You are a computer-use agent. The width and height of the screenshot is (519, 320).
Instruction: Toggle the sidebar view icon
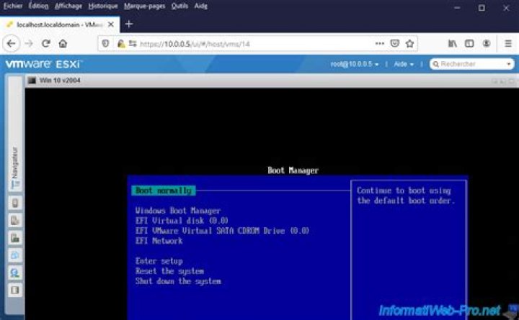click(469, 44)
